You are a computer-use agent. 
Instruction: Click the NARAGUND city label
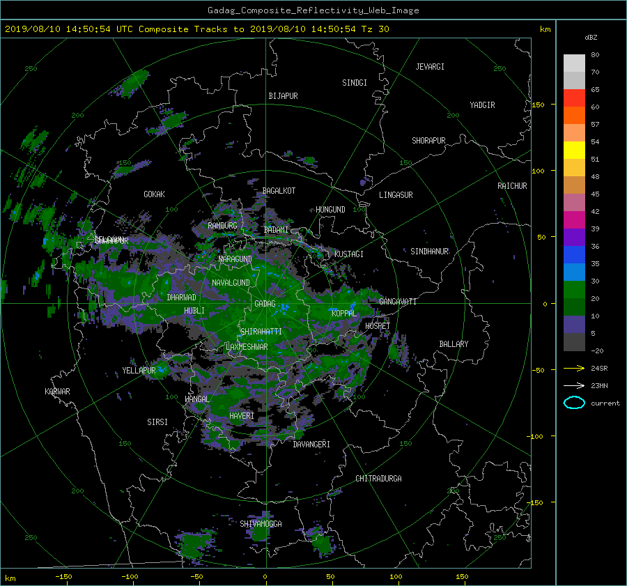[235, 259]
